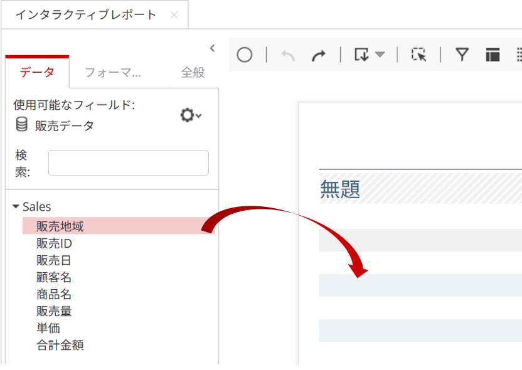
Task: Collapse the left panel with chevron
Action: [213, 48]
